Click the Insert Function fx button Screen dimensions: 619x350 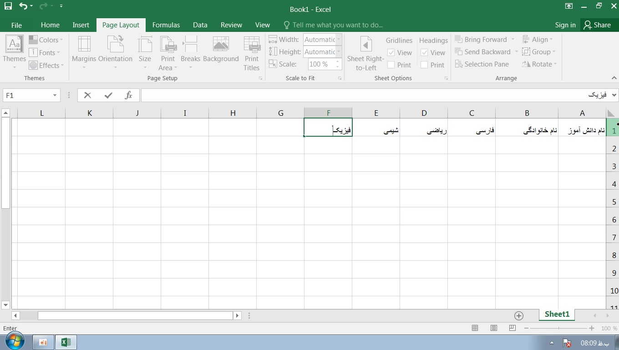click(129, 95)
